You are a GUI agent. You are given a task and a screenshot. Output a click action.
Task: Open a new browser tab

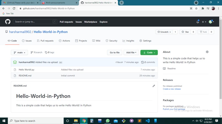click(121, 3)
